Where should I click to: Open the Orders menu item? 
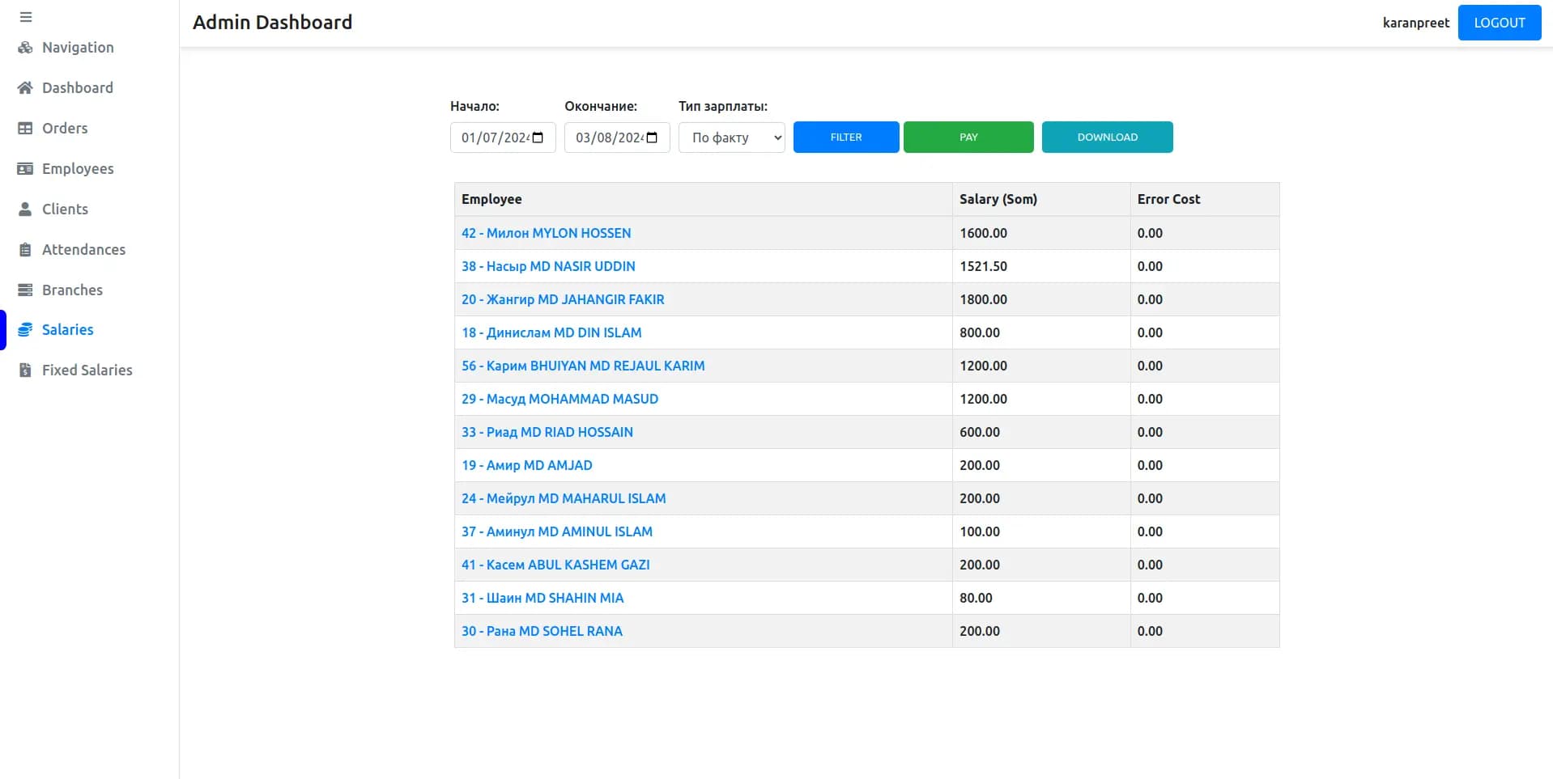(x=65, y=129)
